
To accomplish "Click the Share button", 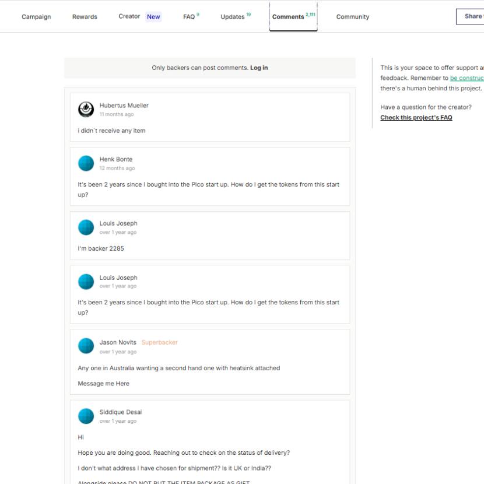I will click(x=470, y=16).
